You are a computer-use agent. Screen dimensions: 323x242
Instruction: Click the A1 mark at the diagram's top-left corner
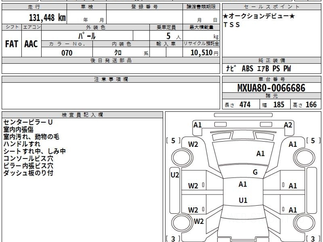[198, 125]
